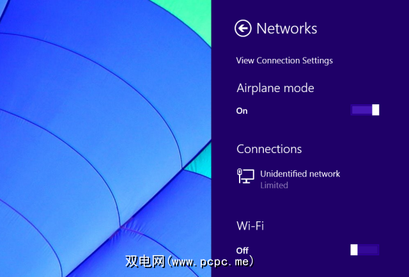Go back using the circled arrow icon
The width and height of the screenshot is (409, 277).
click(x=243, y=28)
